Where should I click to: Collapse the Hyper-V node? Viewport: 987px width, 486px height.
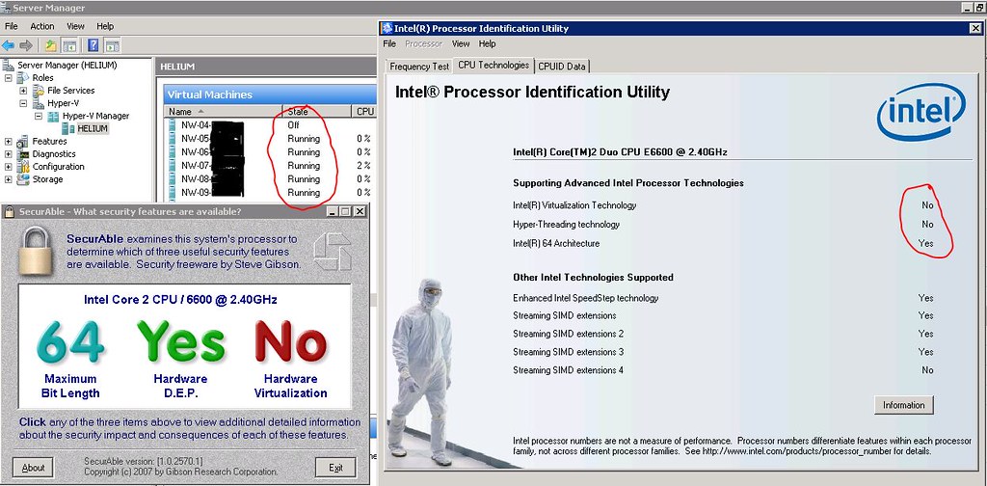click(x=23, y=103)
